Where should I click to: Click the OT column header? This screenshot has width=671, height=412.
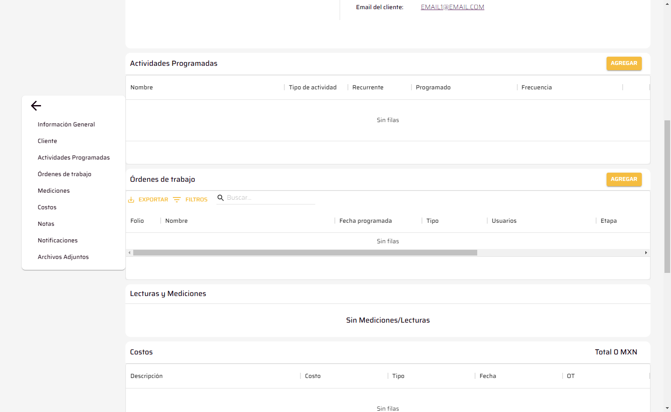(x=571, y=376)
